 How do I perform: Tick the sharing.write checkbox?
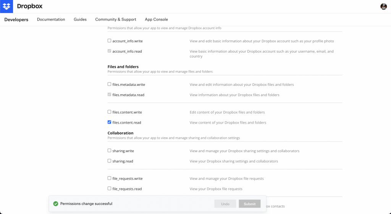110,151
